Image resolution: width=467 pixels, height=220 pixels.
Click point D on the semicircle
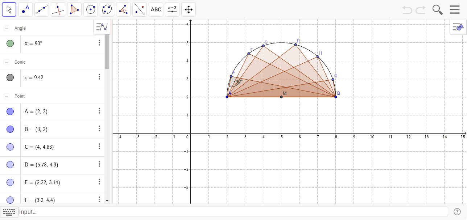[x=296, y=45]
